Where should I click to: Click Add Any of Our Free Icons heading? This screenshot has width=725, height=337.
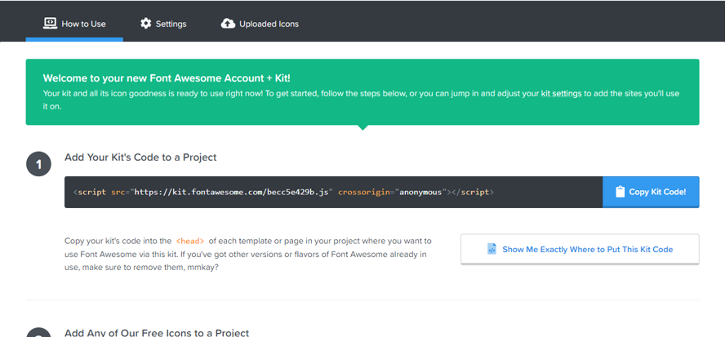pyautogui.click(x=157, y=332)
